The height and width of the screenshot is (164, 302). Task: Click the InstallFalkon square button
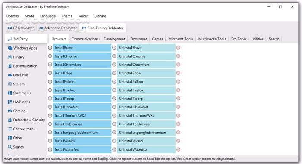82,81
